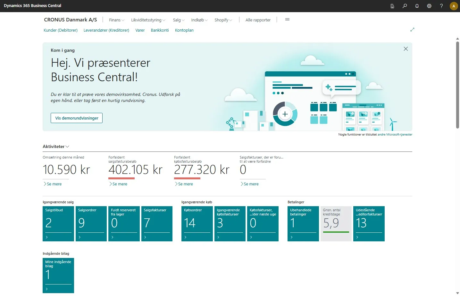This screenshot has width=460, height=296.
Task: Open the Udestående kreditorfakturaer tile
Action: point(369,224)
